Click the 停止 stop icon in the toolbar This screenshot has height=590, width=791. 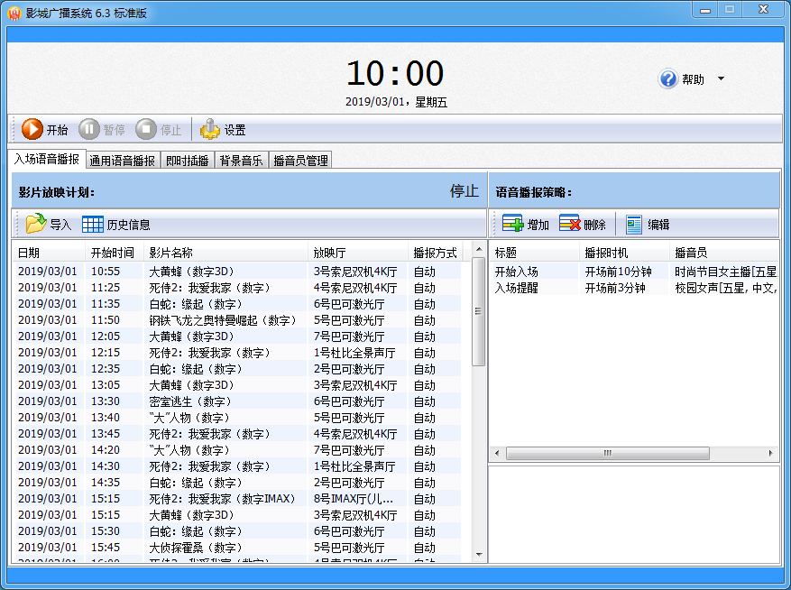[144, 129]
